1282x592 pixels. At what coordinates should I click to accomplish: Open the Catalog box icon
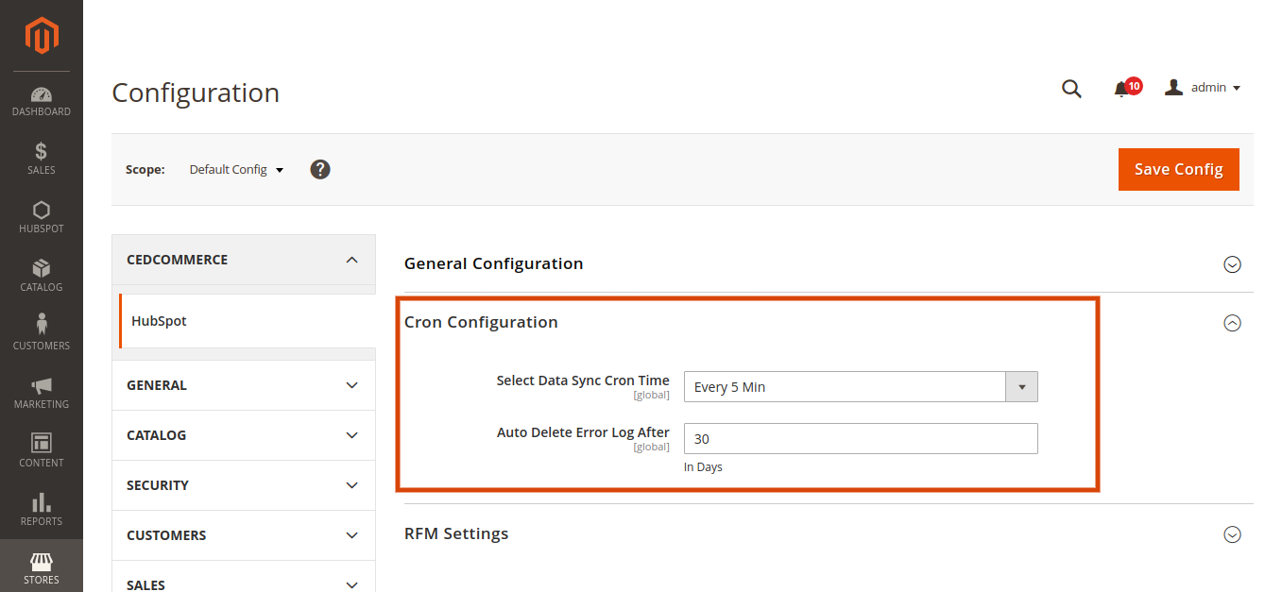[42, 268]
